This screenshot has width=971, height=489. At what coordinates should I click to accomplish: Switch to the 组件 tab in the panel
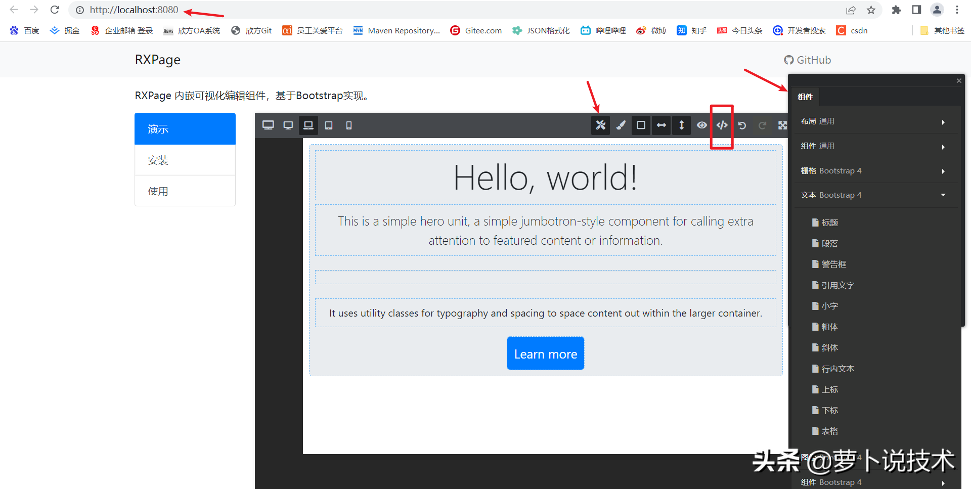806,96
